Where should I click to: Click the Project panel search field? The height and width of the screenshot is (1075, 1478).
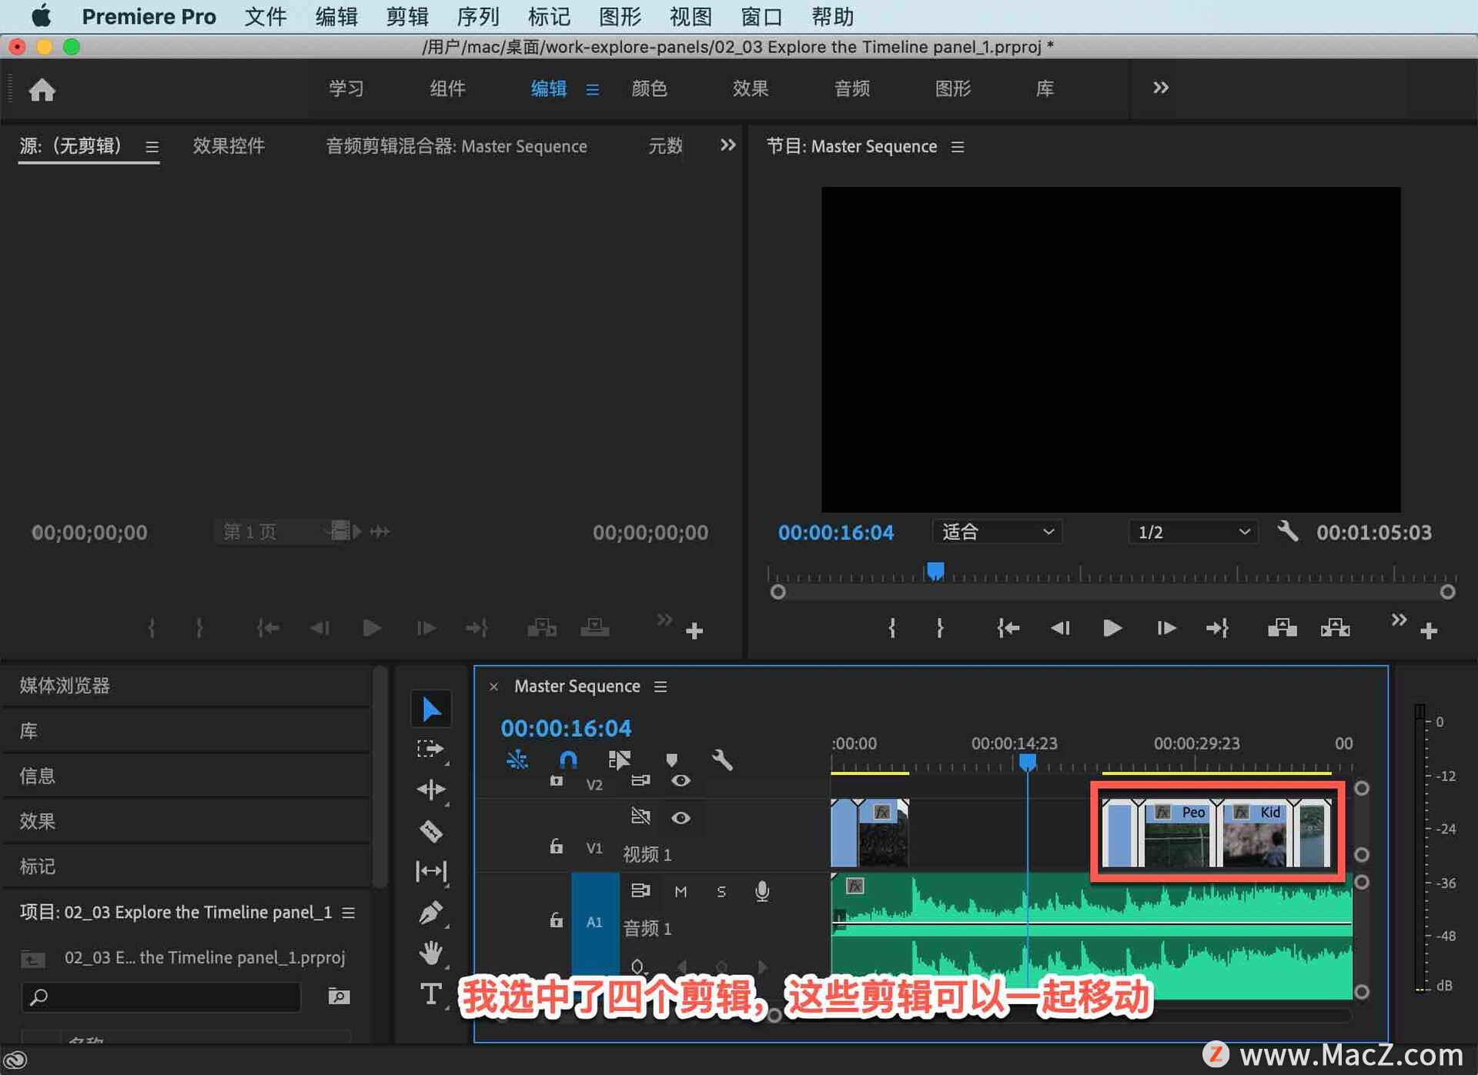[162, 997]
